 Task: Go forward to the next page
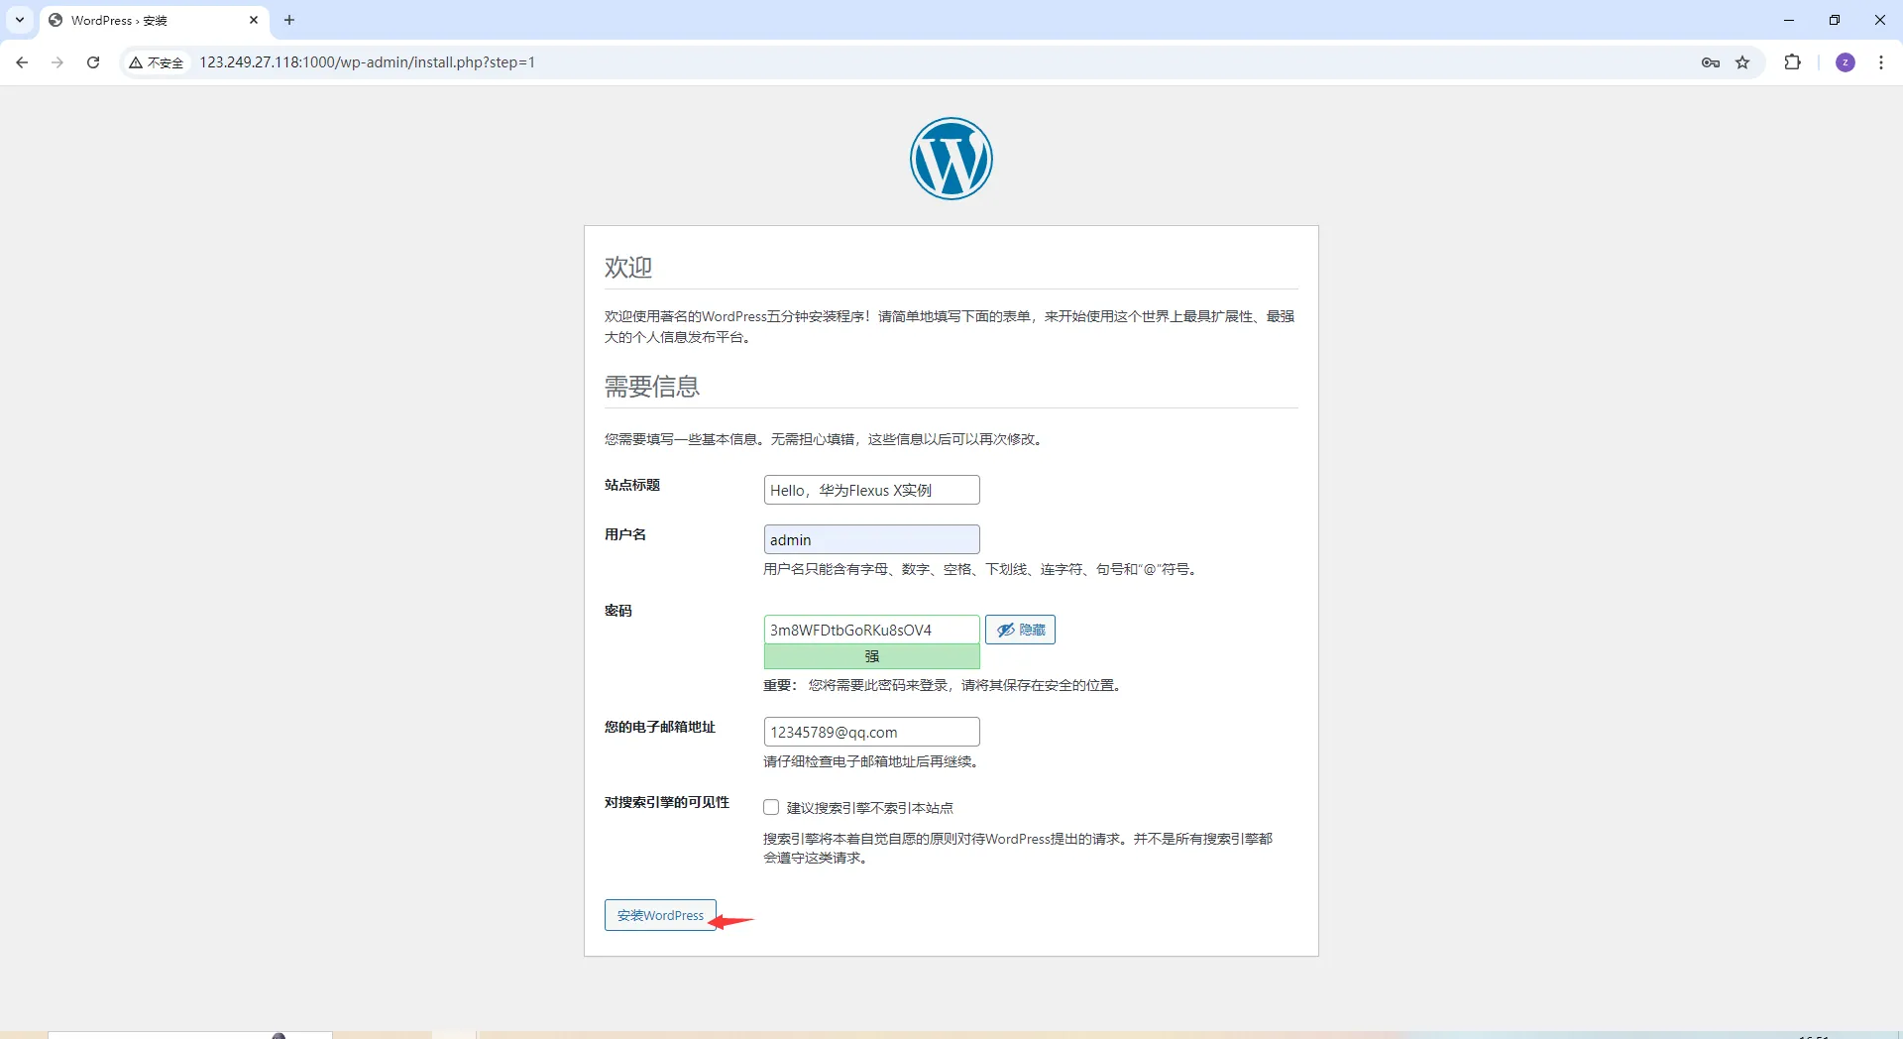(57, 62)
